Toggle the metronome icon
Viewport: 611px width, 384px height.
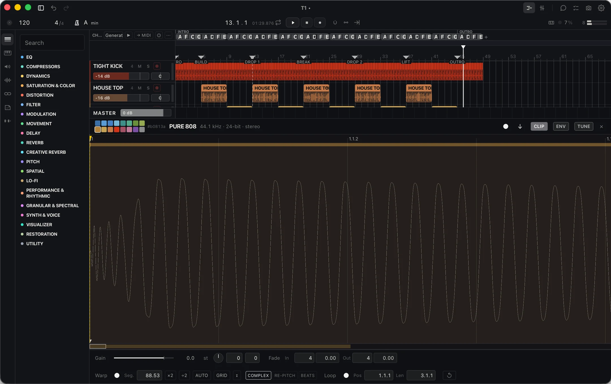[77, 23]
